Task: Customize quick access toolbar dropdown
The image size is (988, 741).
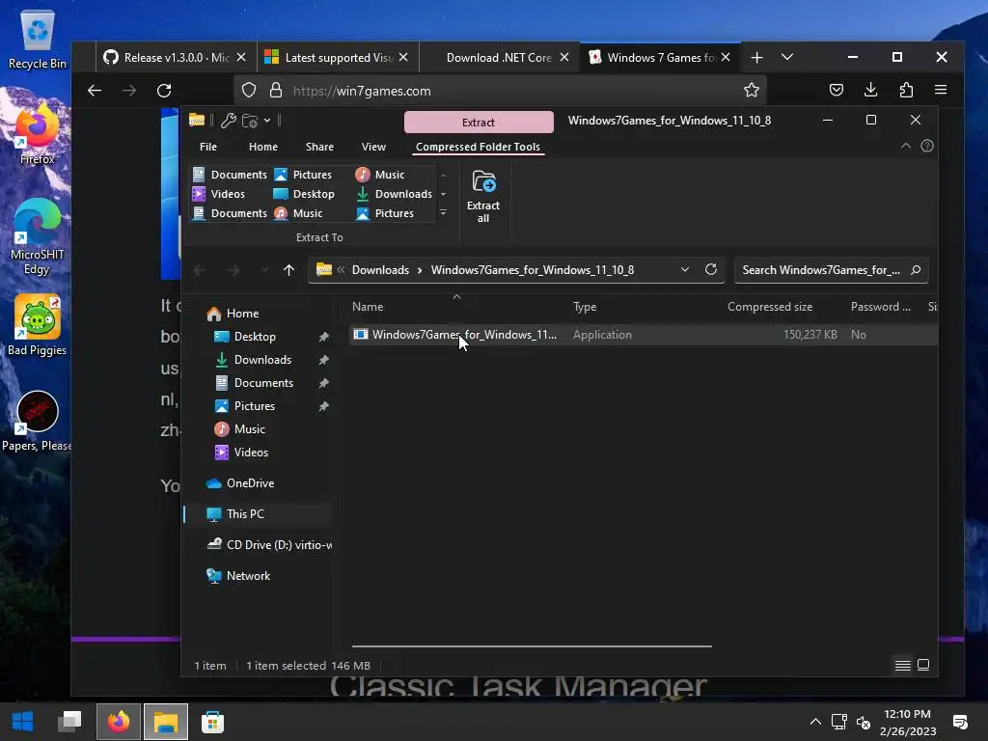Action: [x=267, y=121]
